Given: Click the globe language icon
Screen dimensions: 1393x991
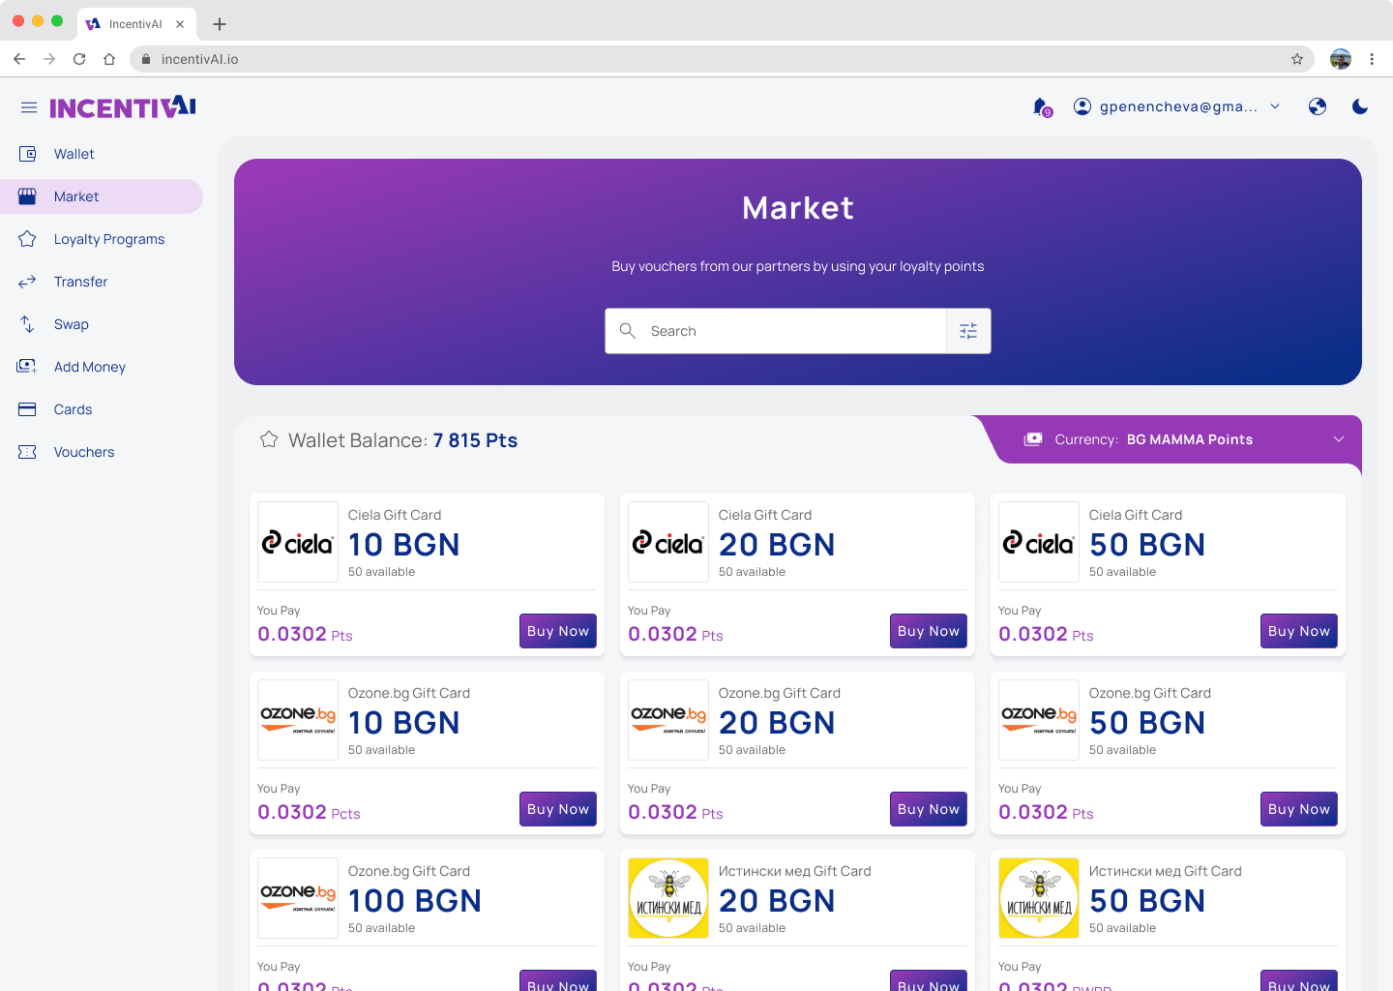Looking at the screenshot, I should pyautogui.click(x=1318, y=106).
